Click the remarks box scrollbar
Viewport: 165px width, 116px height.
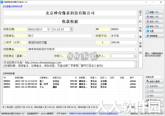tap(135, 64)
